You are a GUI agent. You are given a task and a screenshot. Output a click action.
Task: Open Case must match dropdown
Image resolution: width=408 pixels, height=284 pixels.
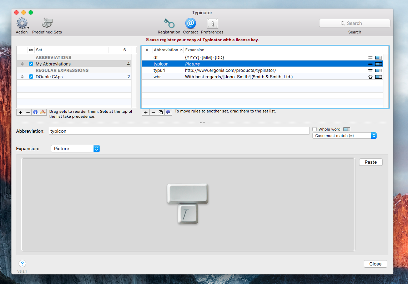point(344,136)
